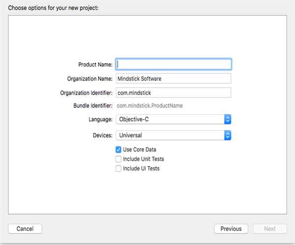Click the blue arrow icon on Devices selector
This screenshot has height=245, width=295.
pos(227,135)
